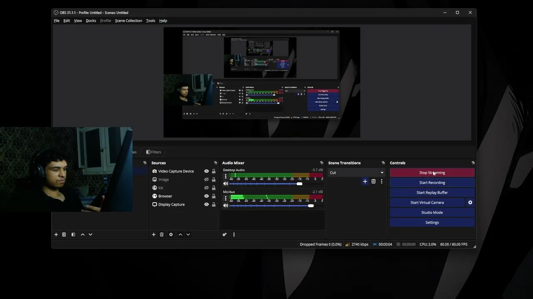533x299 pixels.
Task: Open source properties gear in Sources toolbar
Action: coord(171,235)
